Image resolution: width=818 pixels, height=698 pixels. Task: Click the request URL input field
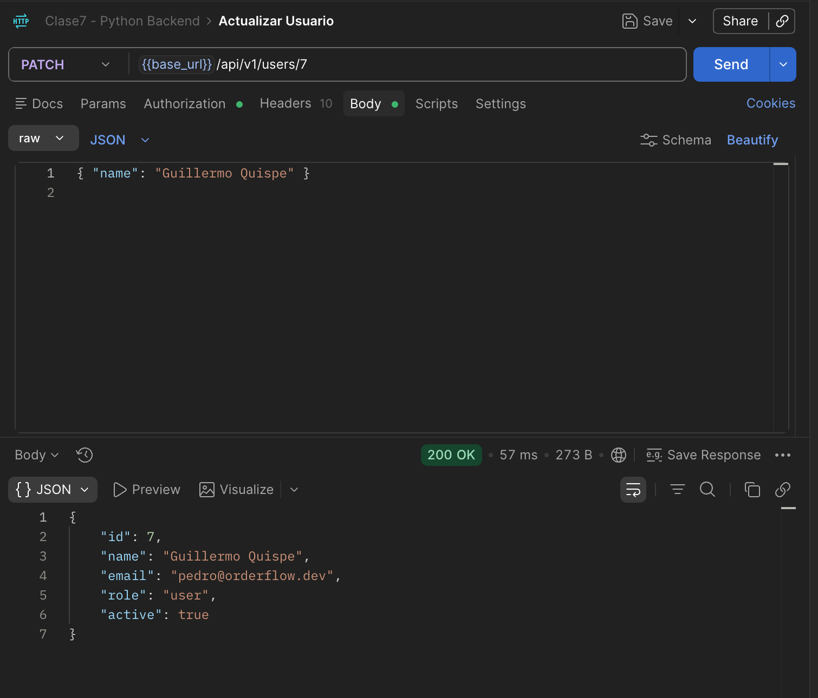[407, 64]
